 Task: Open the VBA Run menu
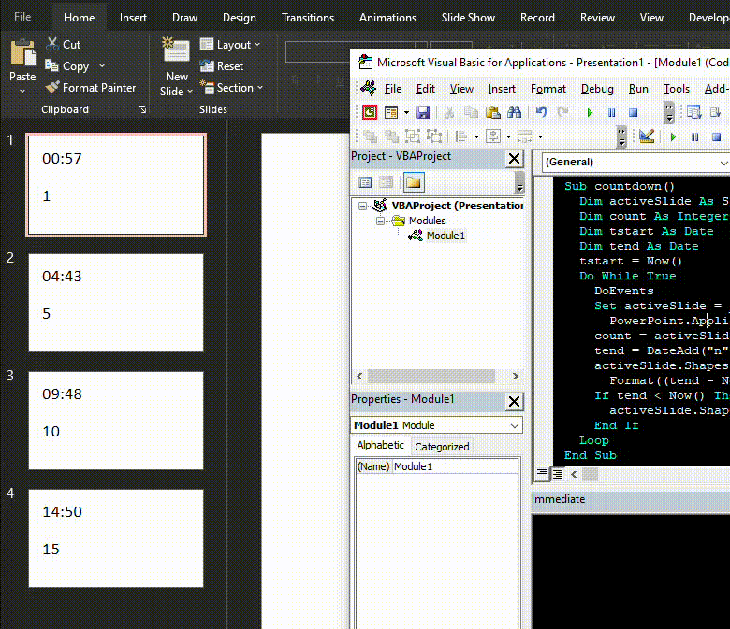[638, 89]
